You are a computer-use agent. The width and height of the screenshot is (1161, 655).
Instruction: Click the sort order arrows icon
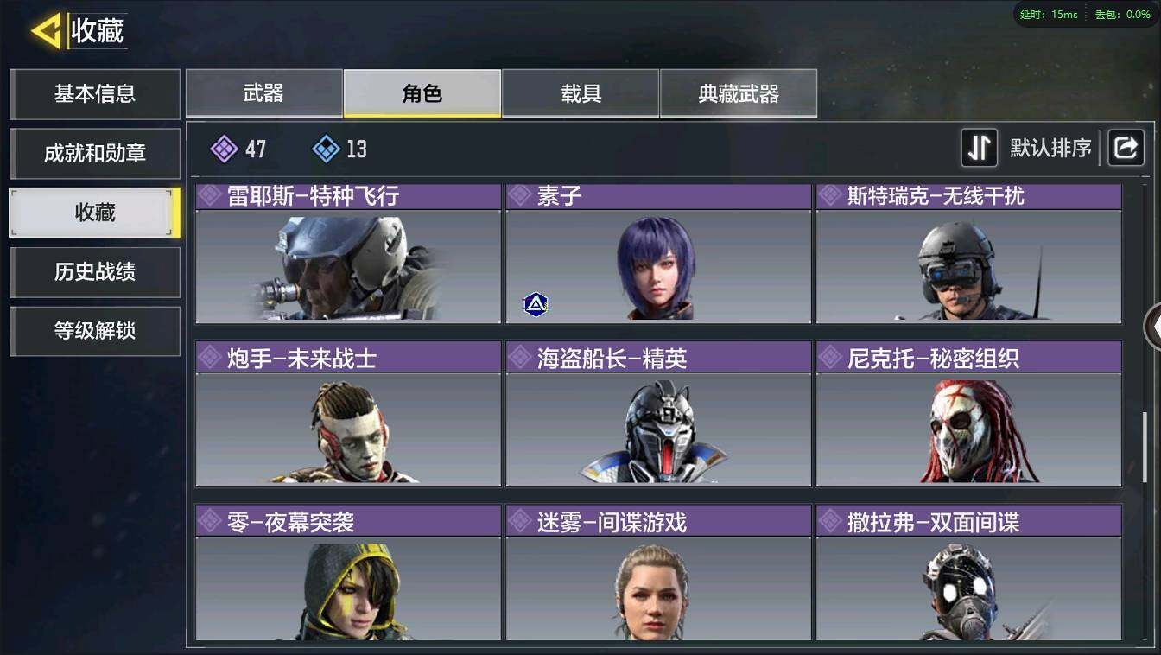coord(980,148)
